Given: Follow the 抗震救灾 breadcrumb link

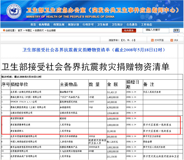Looking at the screenshot, I should pos(39,31).
